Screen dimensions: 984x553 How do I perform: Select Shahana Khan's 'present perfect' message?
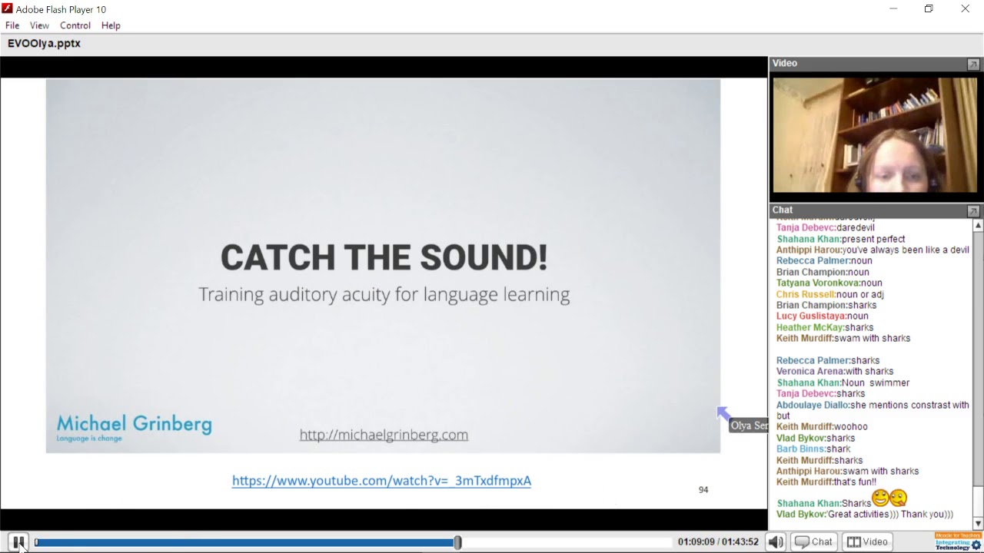(x=841, y=240)
